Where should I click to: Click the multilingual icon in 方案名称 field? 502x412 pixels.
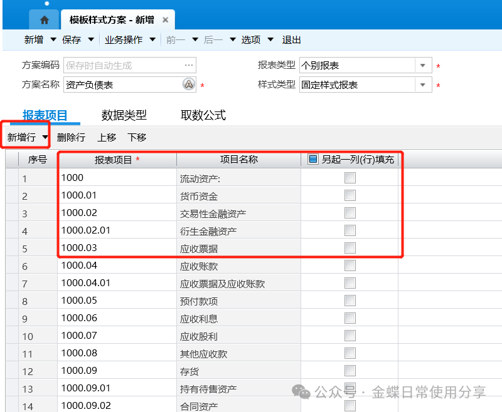pyautogui.click(x=188, y=85)
